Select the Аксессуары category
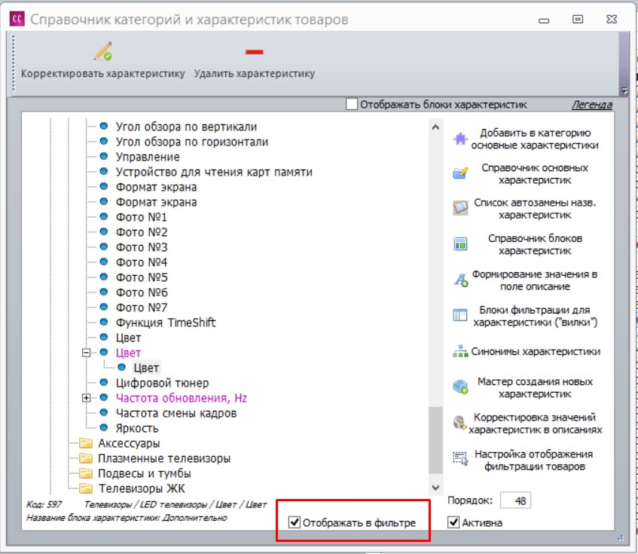This screenshot has height=554, width=638. pyautogui.click(x=129, y=443)
